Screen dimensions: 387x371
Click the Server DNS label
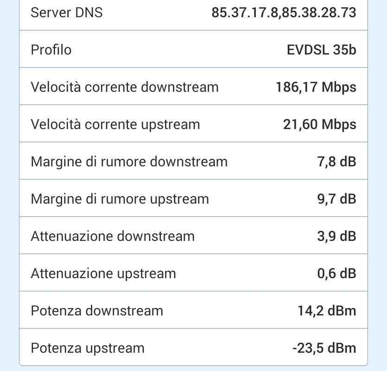67,13
